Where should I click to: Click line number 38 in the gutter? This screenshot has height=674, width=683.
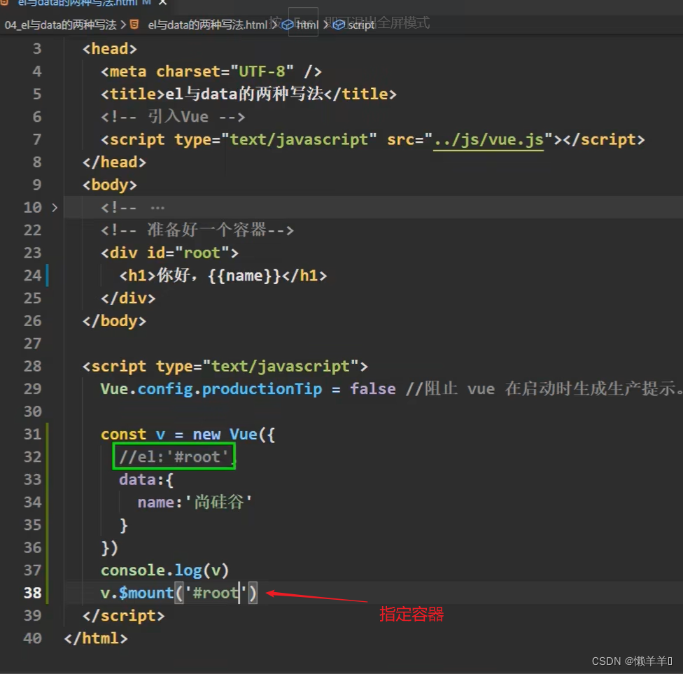tap(33, 594)
